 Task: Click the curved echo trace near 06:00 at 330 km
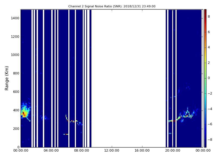tap(67, 118)
